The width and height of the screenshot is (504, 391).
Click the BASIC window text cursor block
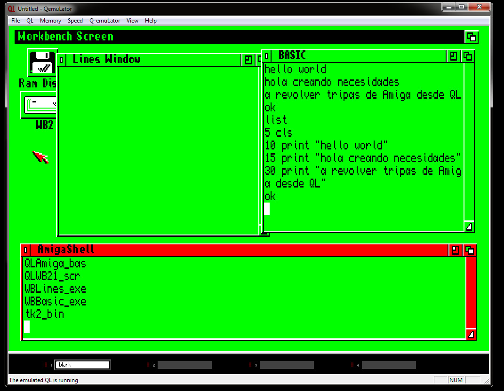click(x=267, y=209)
